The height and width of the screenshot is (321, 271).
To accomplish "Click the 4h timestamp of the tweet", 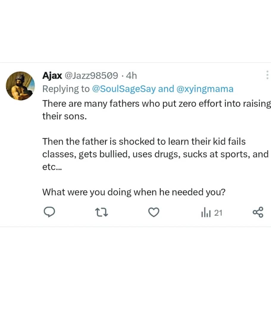I will 131,75.
